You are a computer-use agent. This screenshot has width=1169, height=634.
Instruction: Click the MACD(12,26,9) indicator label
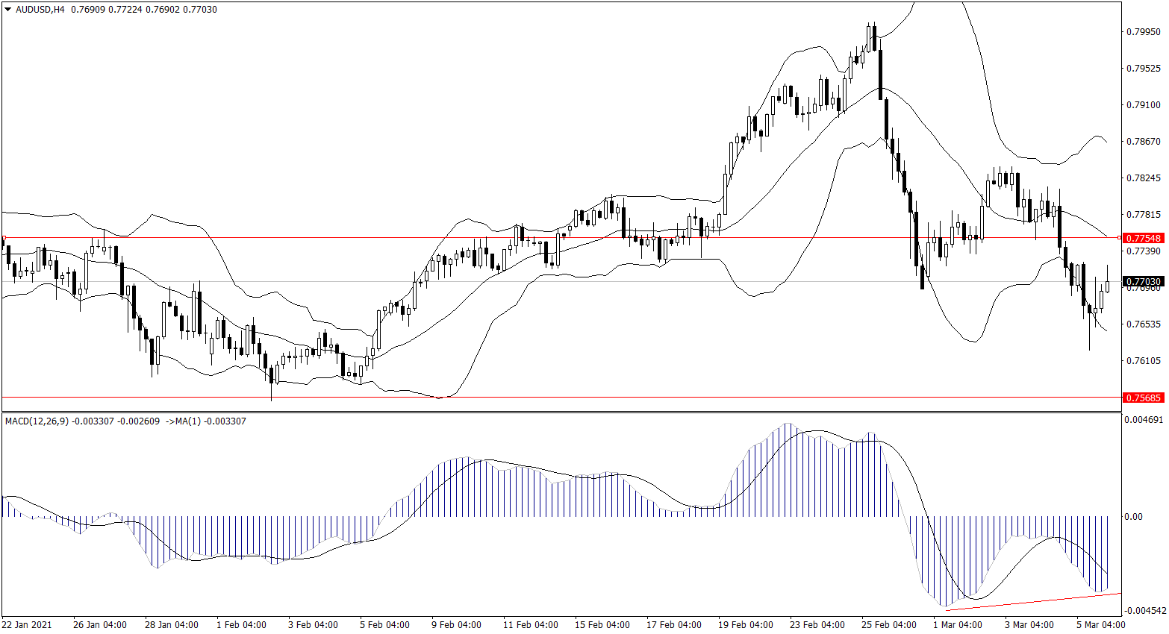[37, 421]
